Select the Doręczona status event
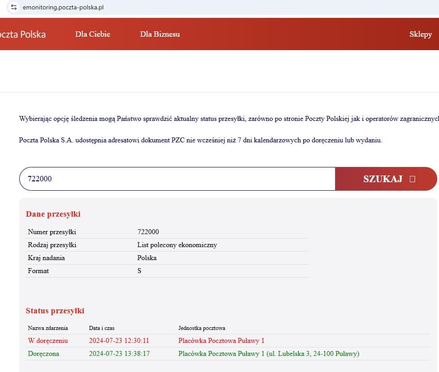The image size is (439, 372). tap(43, 354)
